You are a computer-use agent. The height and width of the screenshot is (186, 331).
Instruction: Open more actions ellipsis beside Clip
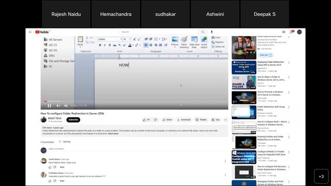[x=225, y=120]
